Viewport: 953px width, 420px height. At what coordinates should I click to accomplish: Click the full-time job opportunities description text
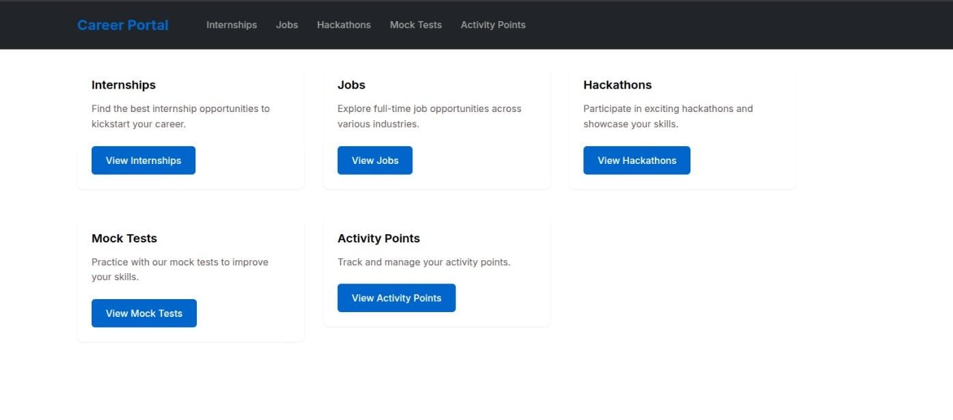[x=429, y=116]
